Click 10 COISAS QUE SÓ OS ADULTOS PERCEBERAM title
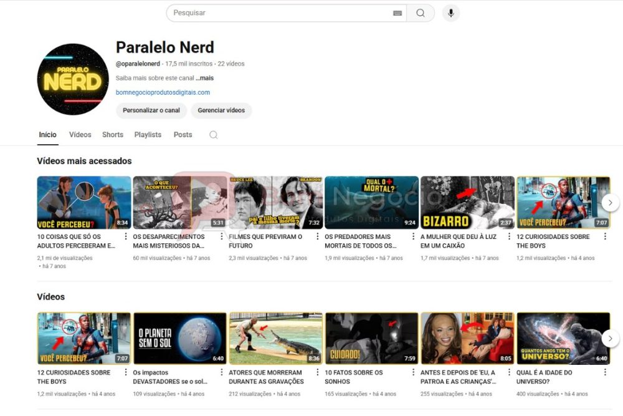The height and width of the screenshot is (416, 623). click(76, 241)
